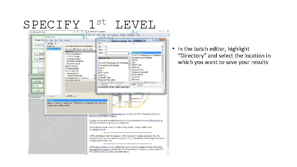Select highlighted '$Recycle.Bin' in right list
Image resolution: width=297 pixels, height=167 pixels.
coord(146,53)
